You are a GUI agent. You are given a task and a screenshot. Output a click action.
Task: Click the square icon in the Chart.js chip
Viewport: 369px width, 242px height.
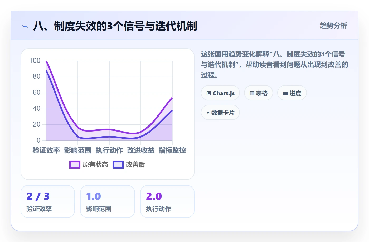coord(209,93)
